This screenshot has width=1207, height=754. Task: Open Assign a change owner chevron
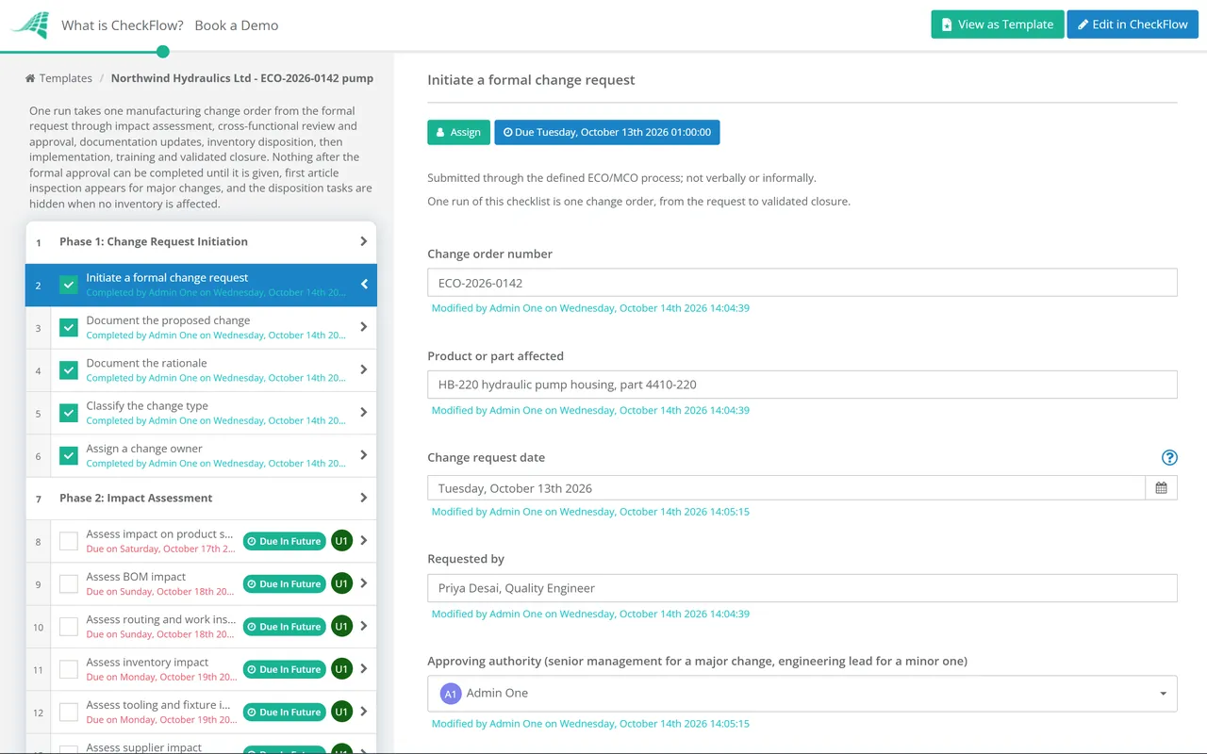(x=364, y=455)
